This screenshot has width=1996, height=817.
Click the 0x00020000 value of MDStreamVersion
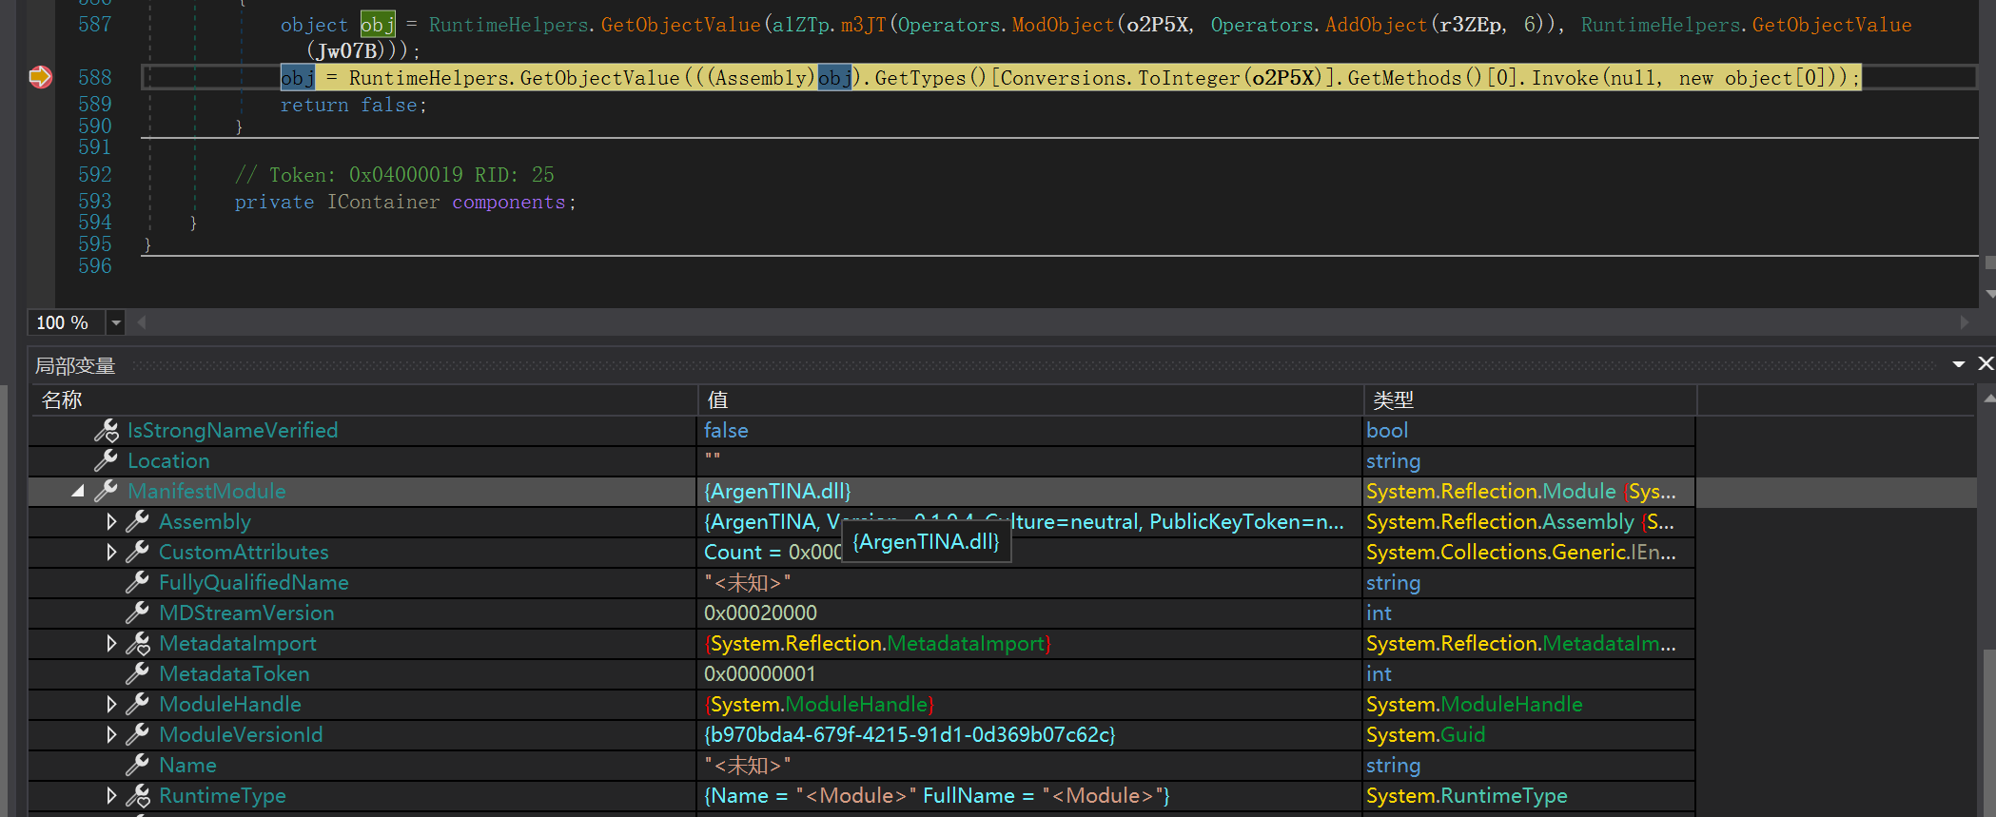(760, 613)
